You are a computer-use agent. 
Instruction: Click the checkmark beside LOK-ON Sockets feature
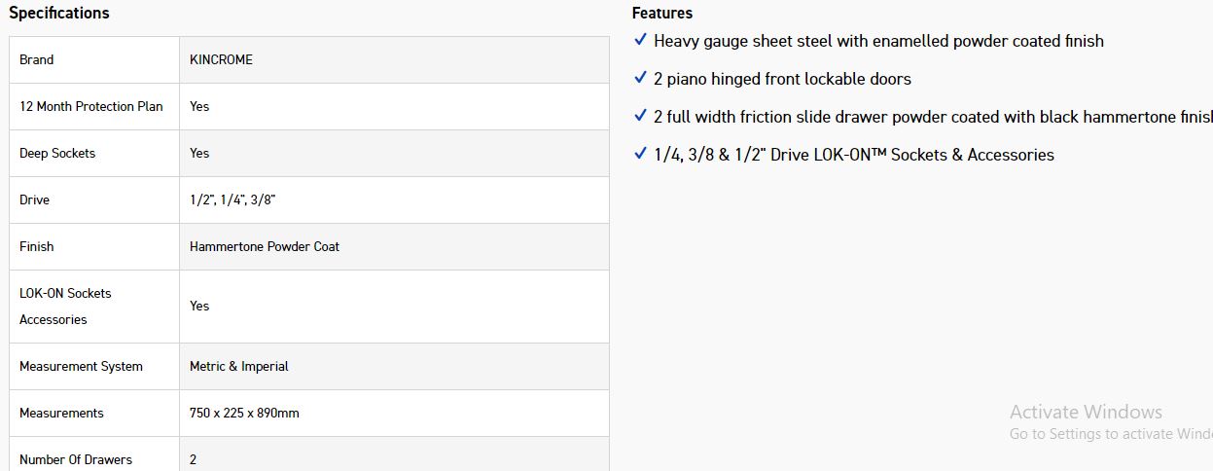[x=640, y=154]
